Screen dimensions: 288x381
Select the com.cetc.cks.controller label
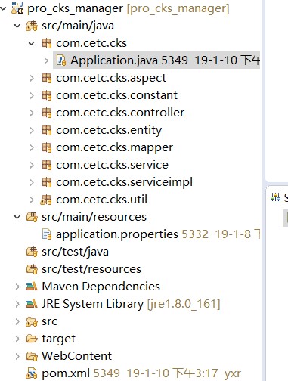coord(120,113)
